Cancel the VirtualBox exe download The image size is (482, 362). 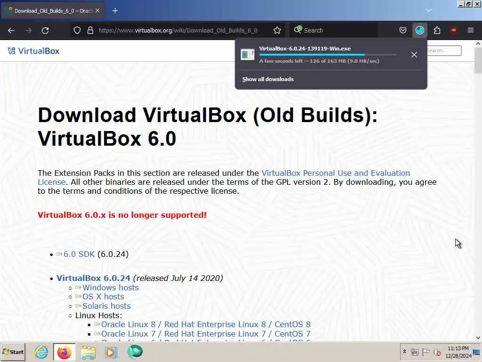pos(414,55)
